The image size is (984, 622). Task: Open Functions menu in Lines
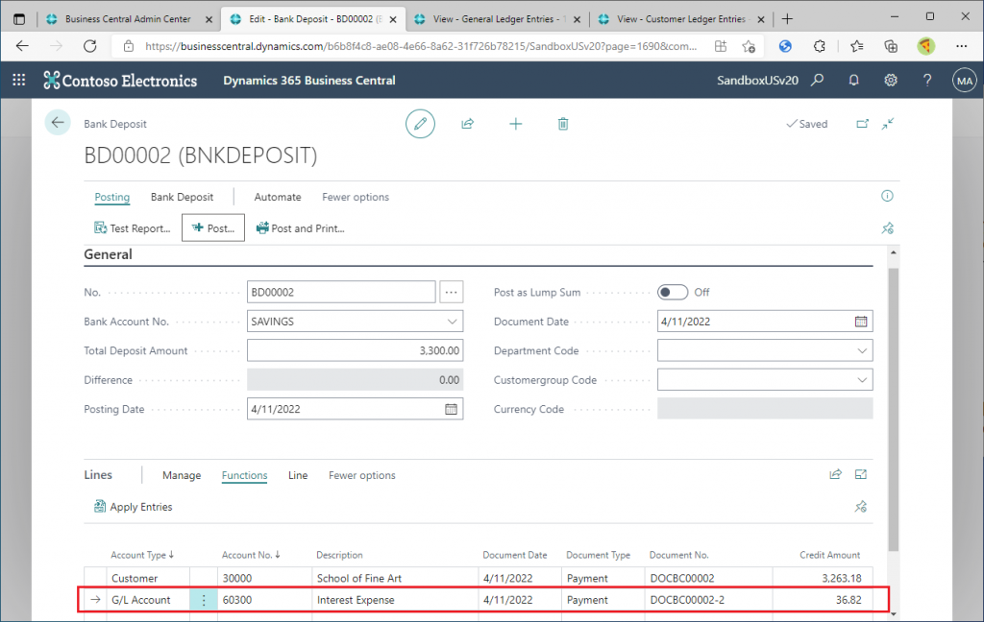click(x=244, y=475)
